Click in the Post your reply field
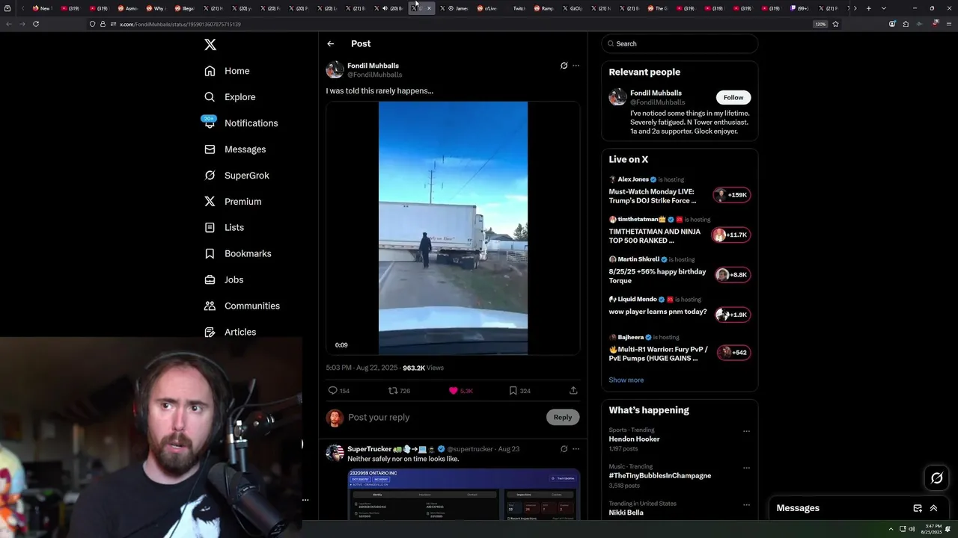 pos(445,418)
